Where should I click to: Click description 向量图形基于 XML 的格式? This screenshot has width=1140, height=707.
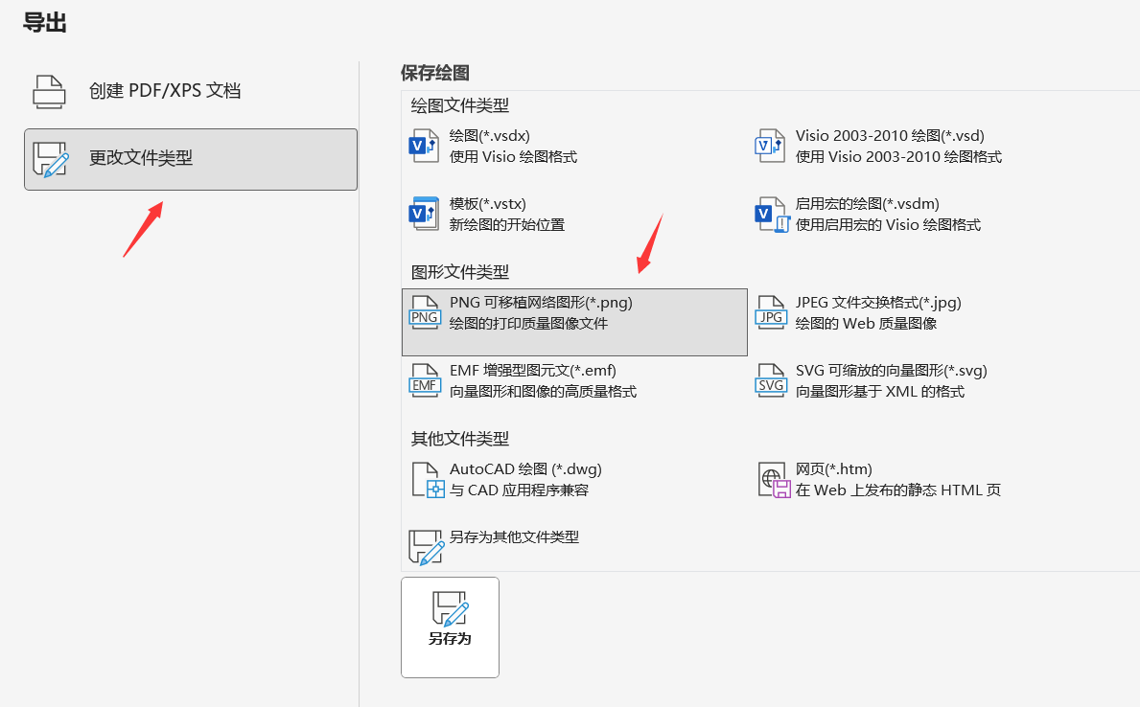(x=880, y=392)
